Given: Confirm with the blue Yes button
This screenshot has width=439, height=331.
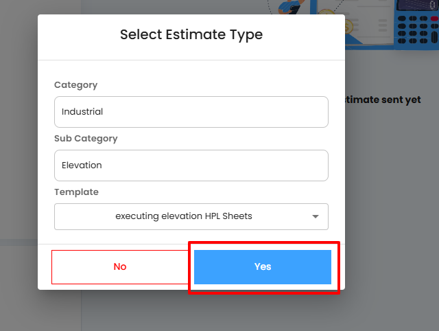Looking at the screenshot, I should pyautogui.click(x=263, y=267).
